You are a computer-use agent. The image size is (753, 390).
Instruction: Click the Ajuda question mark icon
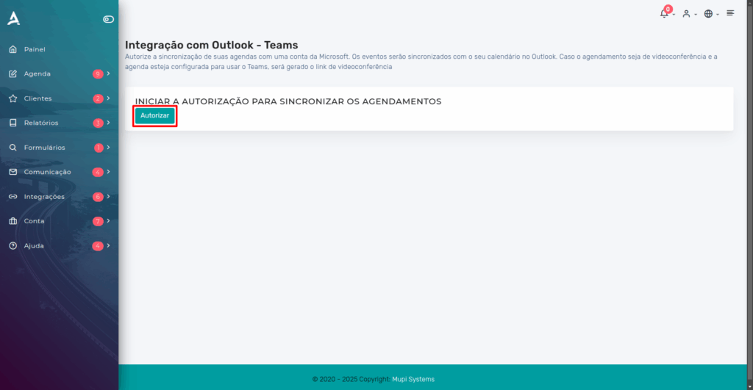click(13, 245)
